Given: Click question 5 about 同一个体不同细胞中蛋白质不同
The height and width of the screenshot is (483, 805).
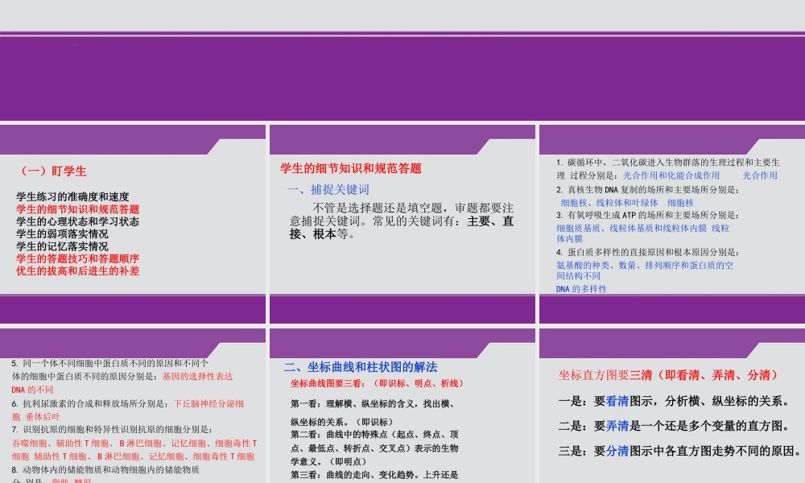Looking at the screenshot, I should point(109,369).
